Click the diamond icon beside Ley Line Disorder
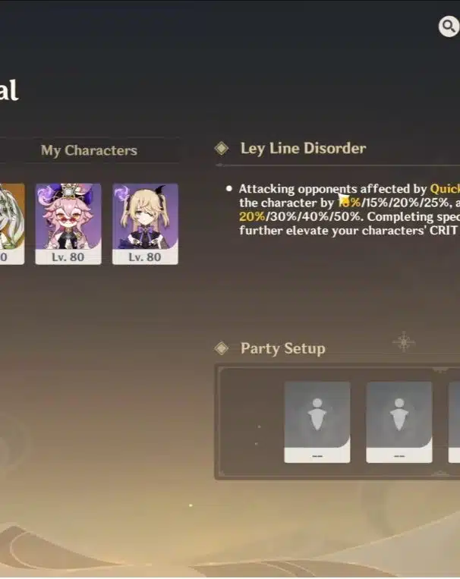This screenshot has height=579, width=460. [222, 148]
